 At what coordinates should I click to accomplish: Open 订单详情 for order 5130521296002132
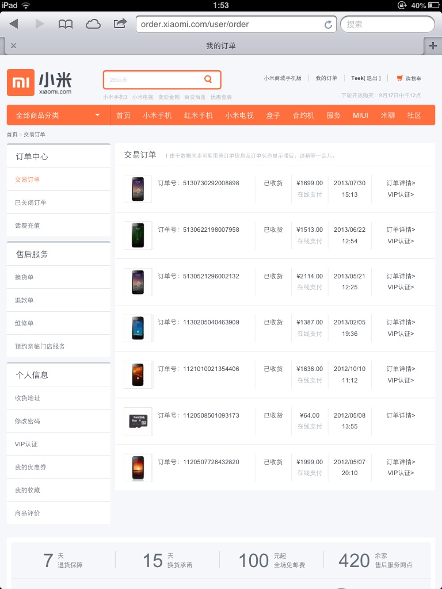coord(401,276)
